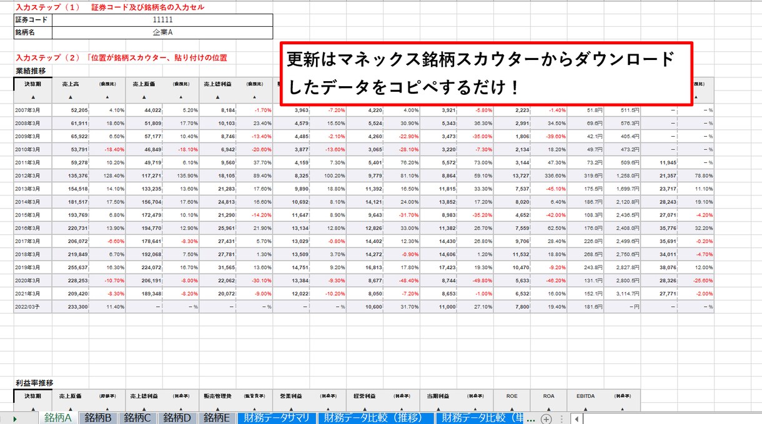Click the 2019年3月 period cell
The width and height of the screenshot is (762, 424).
click(32, 267)
